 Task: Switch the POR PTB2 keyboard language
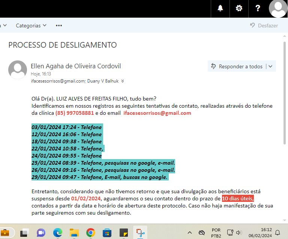(x=216, y=233)
